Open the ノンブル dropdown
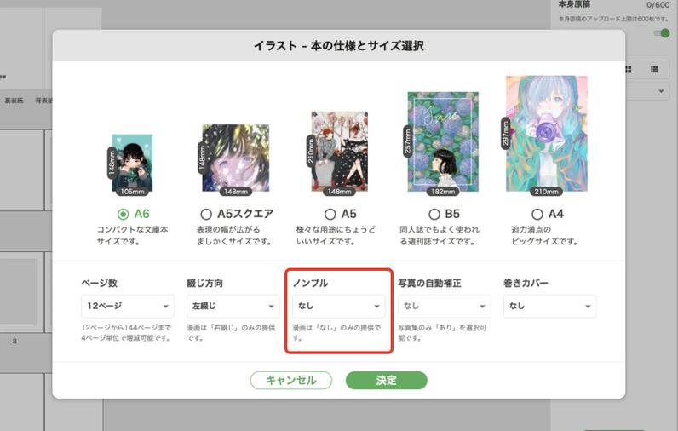The height and width of the screenshot is (431, 678). 338,306
